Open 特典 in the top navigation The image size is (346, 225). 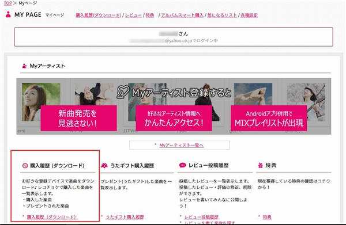tap(150, 15)
